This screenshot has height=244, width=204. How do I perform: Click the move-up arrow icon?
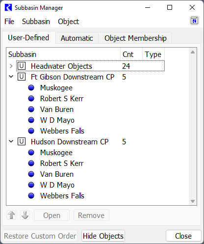11,215
